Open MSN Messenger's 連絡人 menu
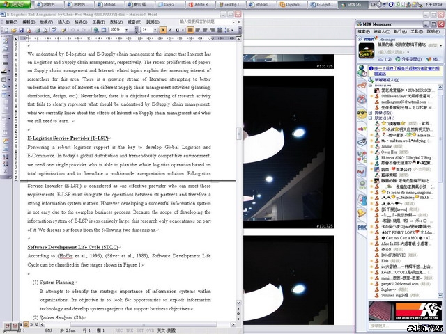 [381, 31]
